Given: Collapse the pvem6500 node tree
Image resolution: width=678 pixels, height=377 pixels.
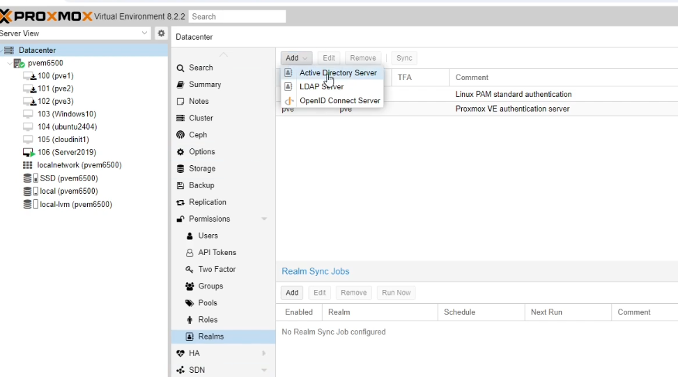Looking at the screenshot, I should click(10, 63).
